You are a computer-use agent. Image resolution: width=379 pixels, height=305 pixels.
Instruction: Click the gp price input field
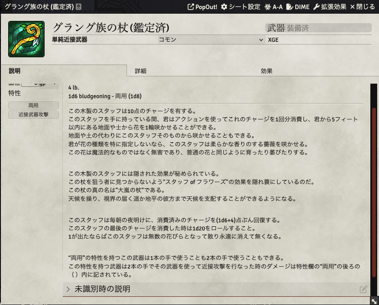tap(30, 85)
